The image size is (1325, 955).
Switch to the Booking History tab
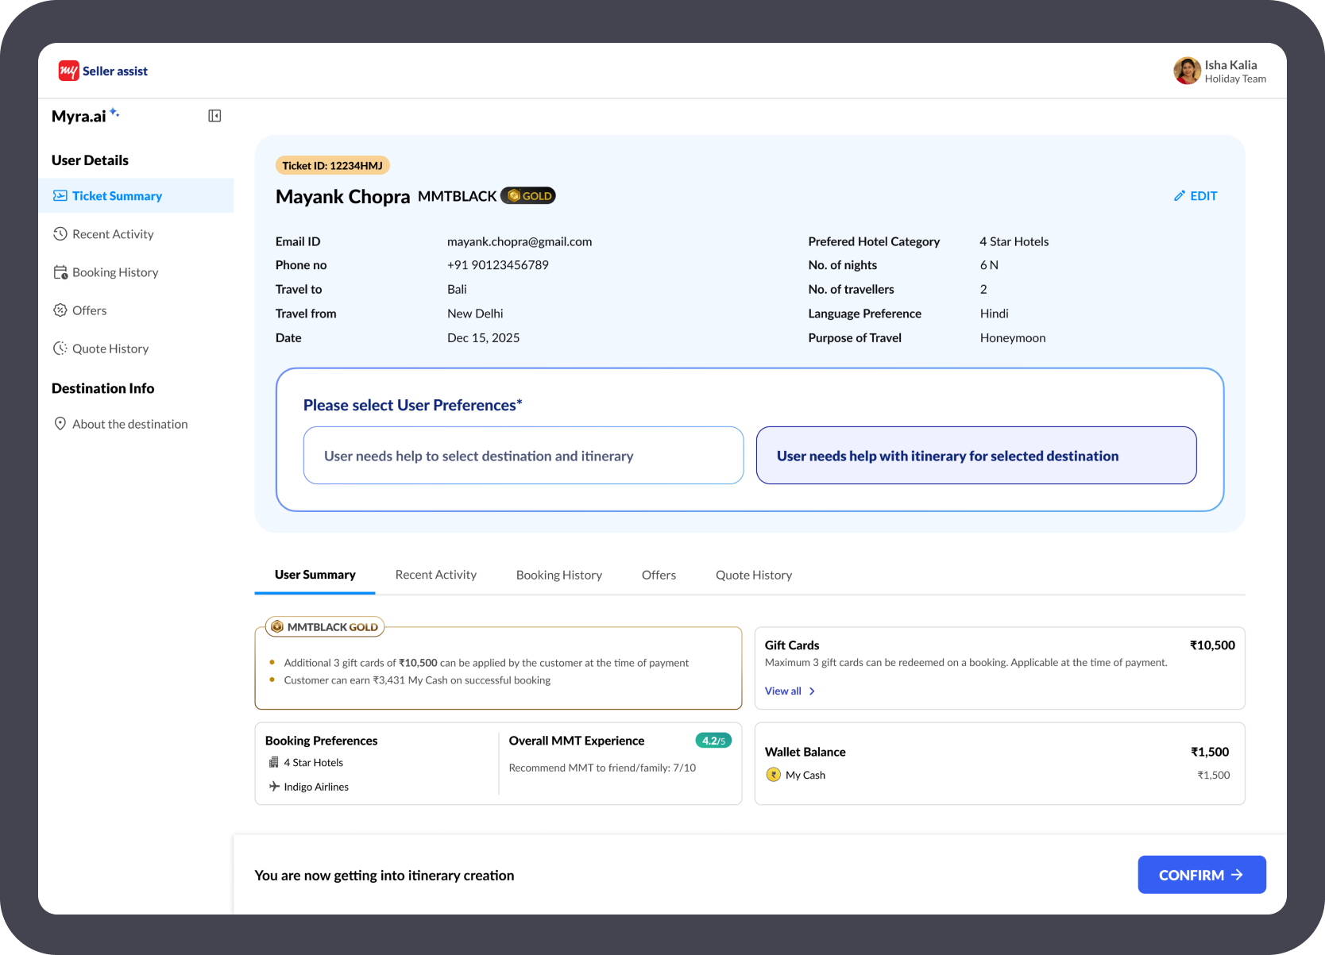tap(559, 575)
